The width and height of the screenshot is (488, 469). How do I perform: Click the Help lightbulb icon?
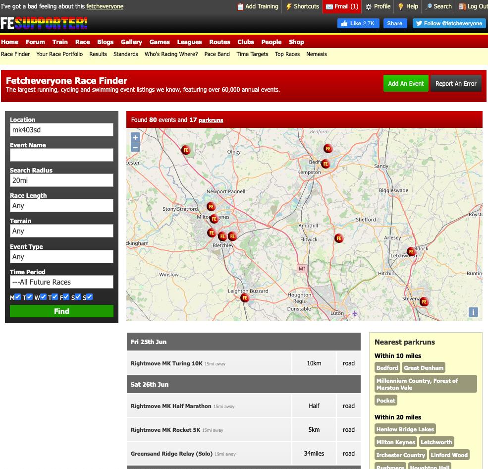click(401, 6)
